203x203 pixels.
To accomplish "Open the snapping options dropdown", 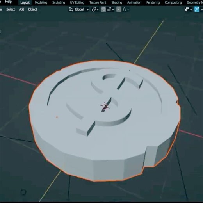I will coord(110,9).
